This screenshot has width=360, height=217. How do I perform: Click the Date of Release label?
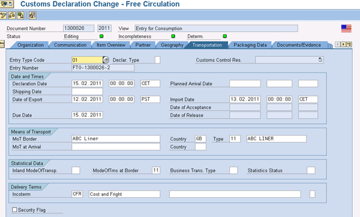(187, 115)
